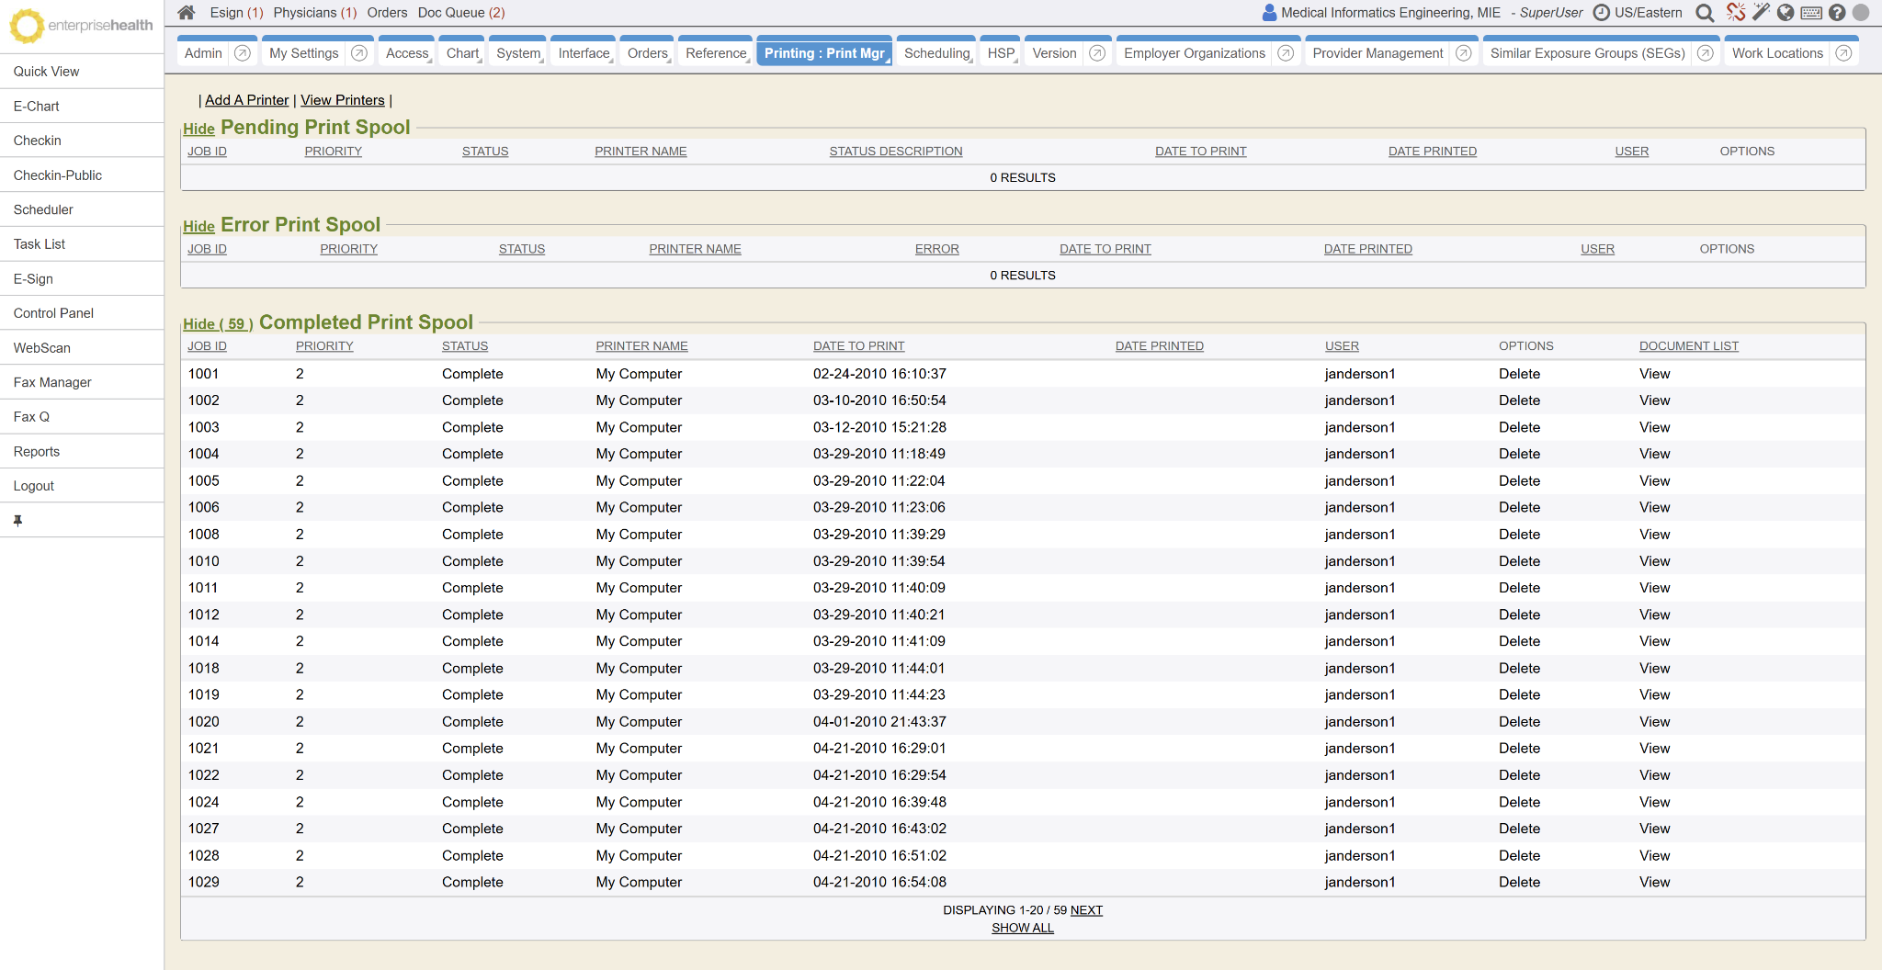Hide the Pending Print Spool section
The width and height of the screenshot is (1882, 970).
tap(198, 129)
